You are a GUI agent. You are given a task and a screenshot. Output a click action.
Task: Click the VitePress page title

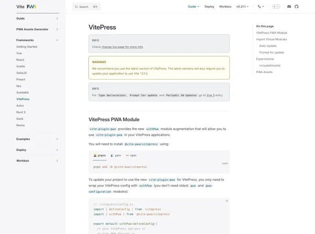tap(102, 27)
